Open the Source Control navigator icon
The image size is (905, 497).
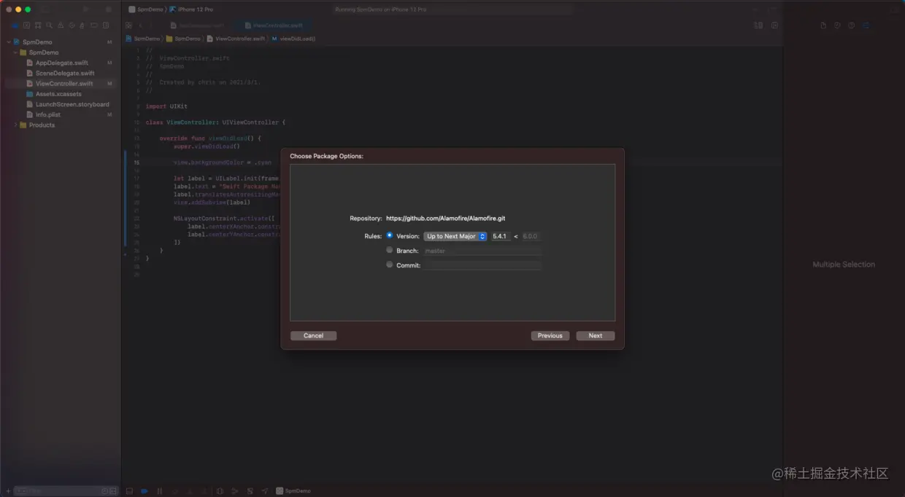26,26
